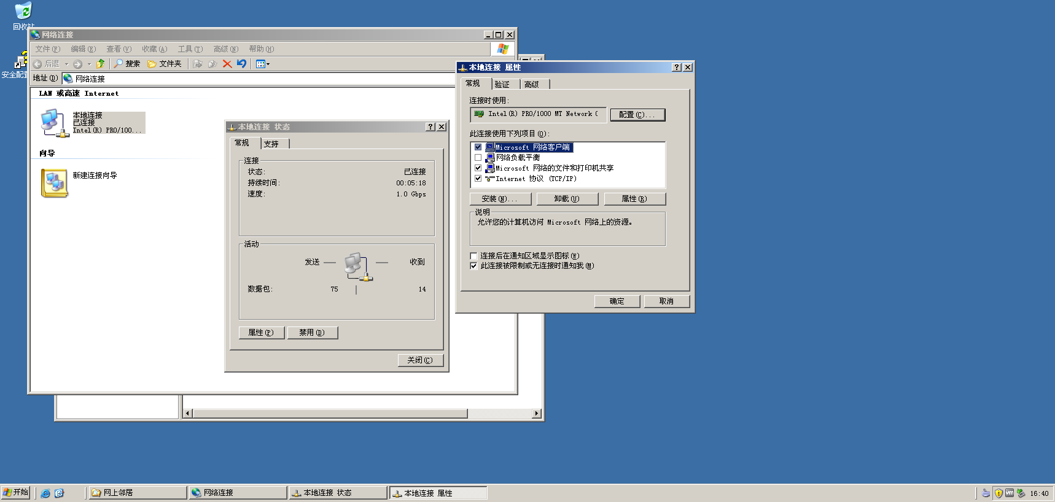
Task: Open the 文件(F) menu
Action: [47, 49]
